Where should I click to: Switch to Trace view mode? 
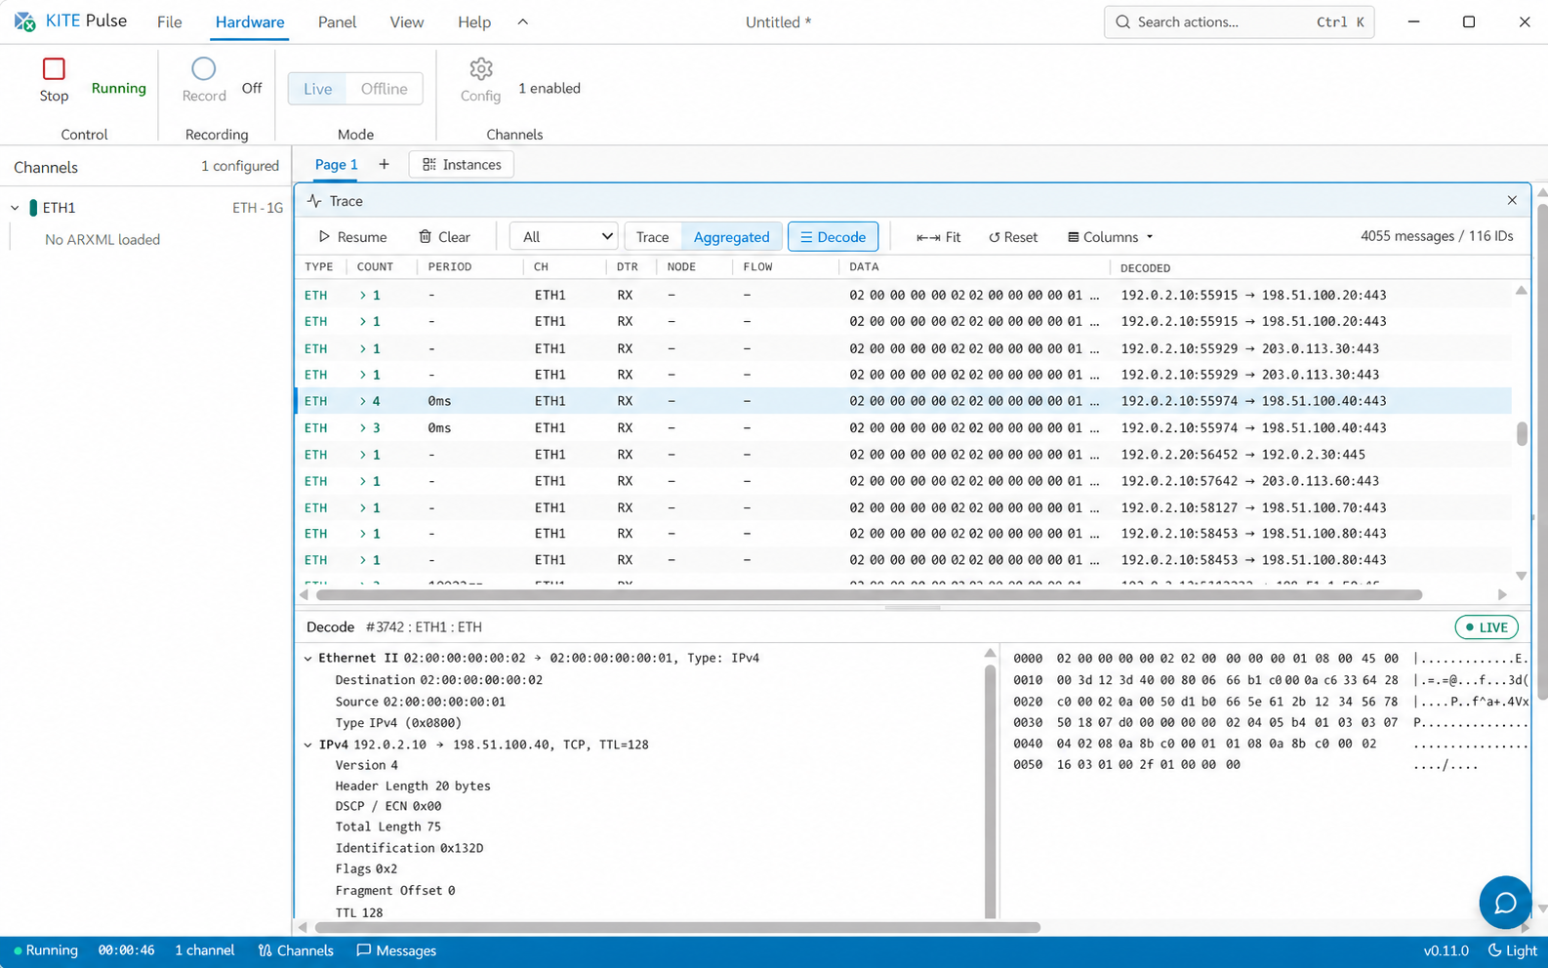click(x=652, y=236)
